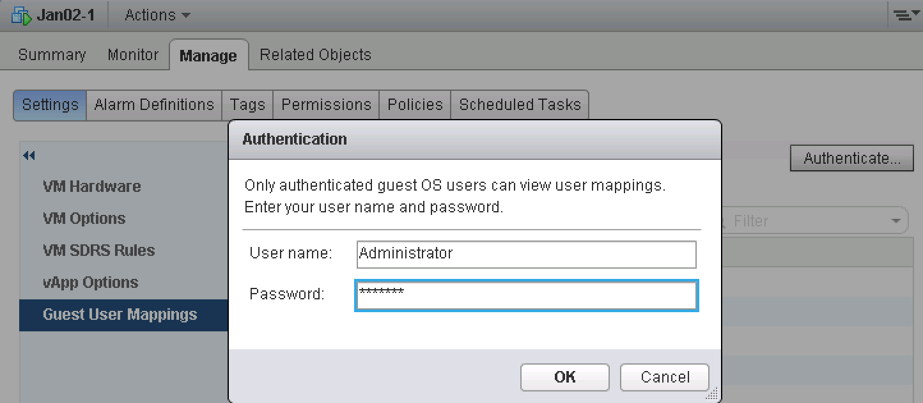Viewport: 923px width, 403px height.
Task: Switch to the Monitor tab
Action: pos(132,54)
